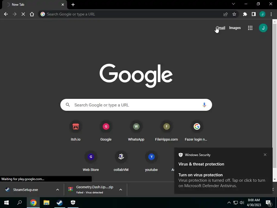
Task: Click the share this page icon
Action: 226,14
